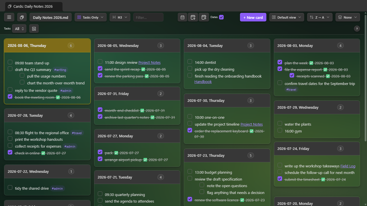Click the 2026-07-24, Friday card header

coord(317,148)
